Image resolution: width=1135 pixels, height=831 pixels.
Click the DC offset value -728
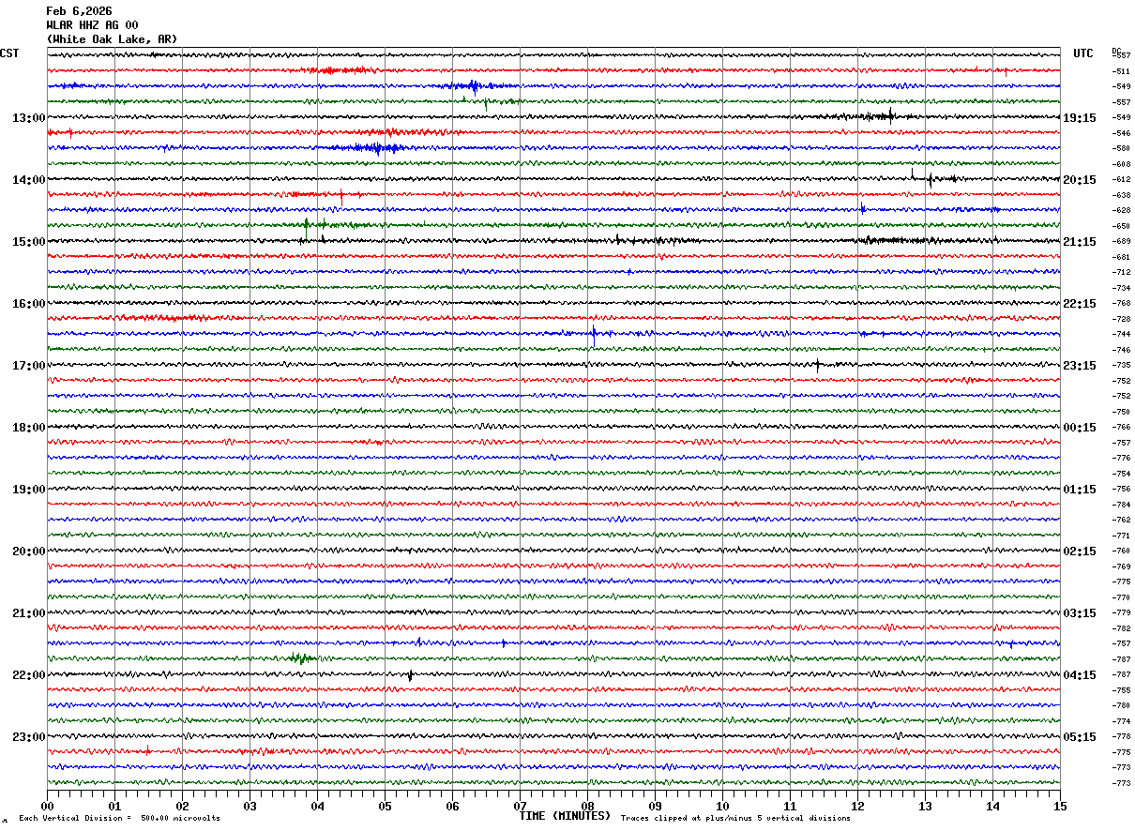[1121, 319]
